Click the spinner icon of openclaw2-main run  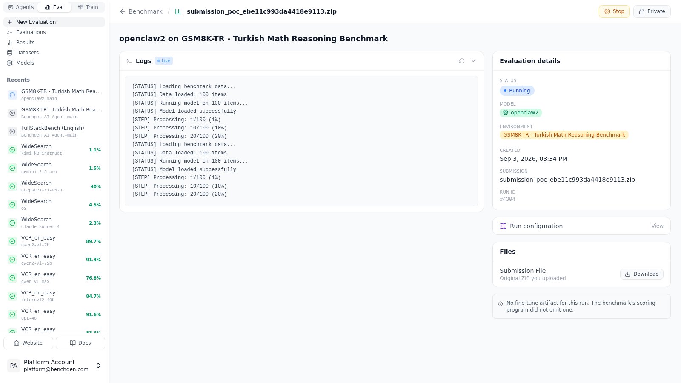[12, 95]
